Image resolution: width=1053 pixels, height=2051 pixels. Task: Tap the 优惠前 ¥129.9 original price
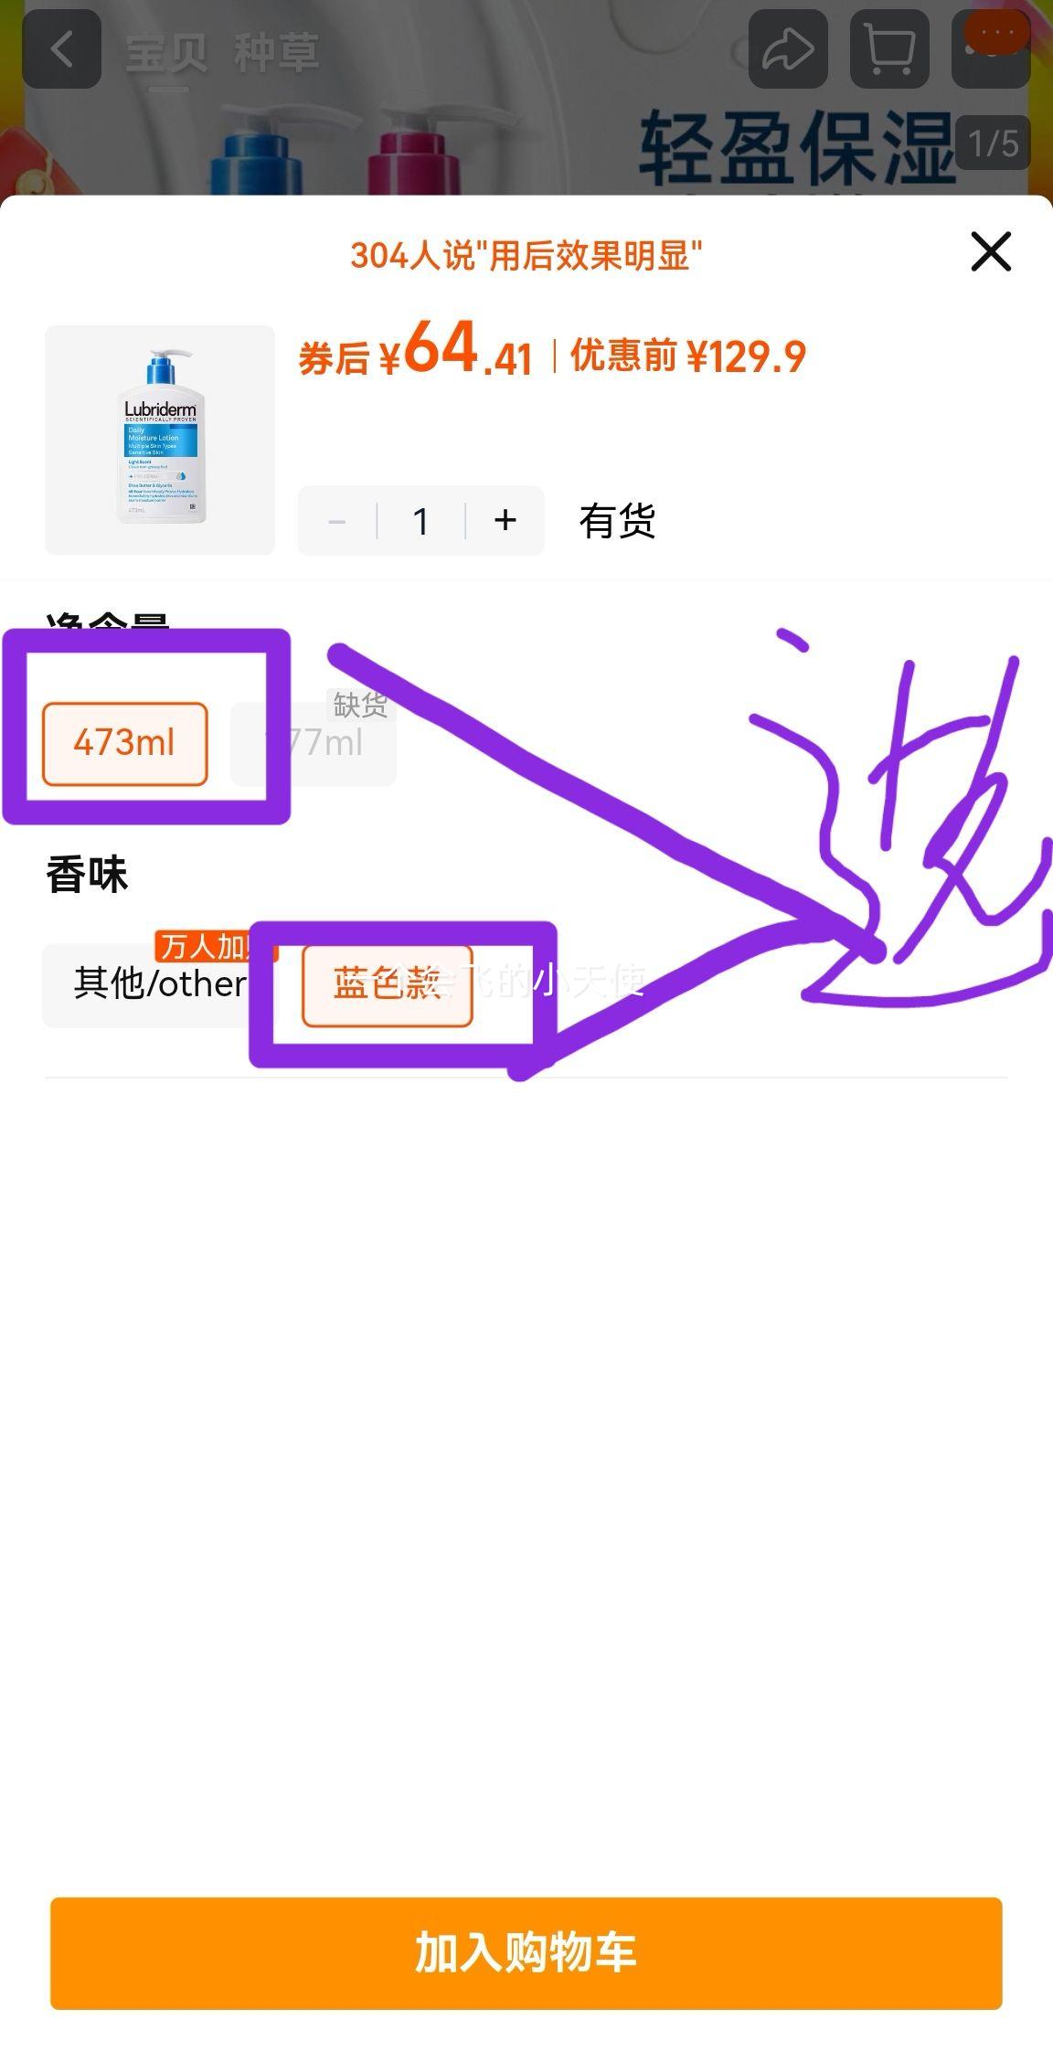pos(688,356)
